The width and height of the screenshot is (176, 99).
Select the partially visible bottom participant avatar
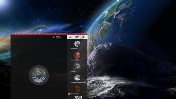point(78,97)
